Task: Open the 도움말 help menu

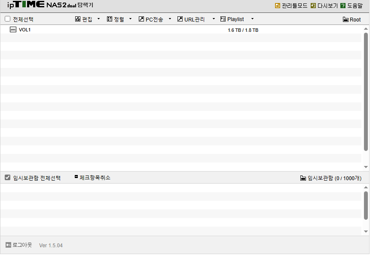Action: pos(352,6)
